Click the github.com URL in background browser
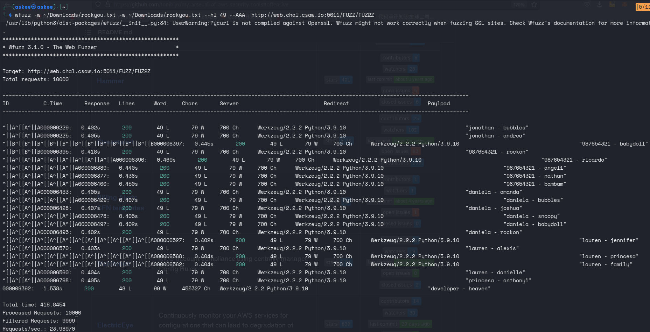650x332 pixels. pyautogui.click(x=201, y=5)
